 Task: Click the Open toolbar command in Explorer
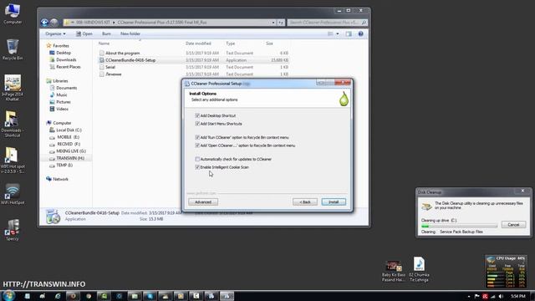(84, 33)
